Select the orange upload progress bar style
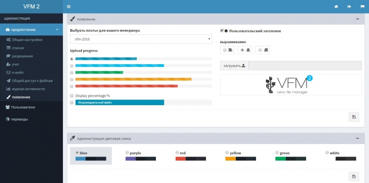Image resolution: width=369 pixels, height=183 pixels. pyautogui.click(x=72, y=79)
